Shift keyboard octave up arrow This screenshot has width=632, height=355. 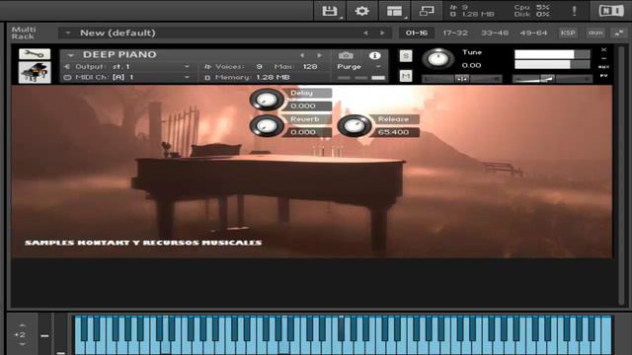point(22,325)
